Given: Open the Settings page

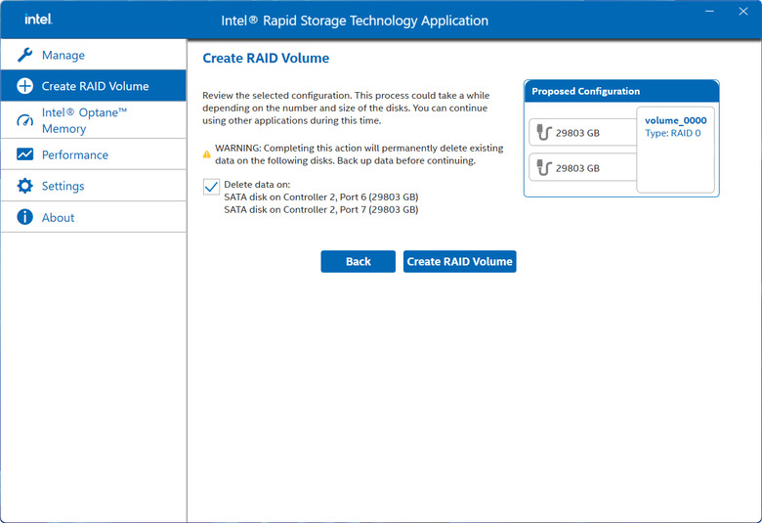Looking at the screenshot, I should click(x=94, y=186).
